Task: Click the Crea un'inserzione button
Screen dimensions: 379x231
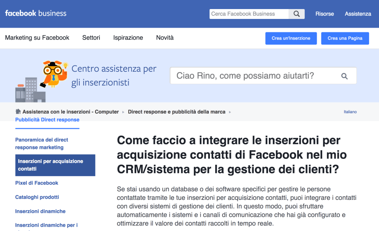Action: pyautogui.click(x=291, y=38)
